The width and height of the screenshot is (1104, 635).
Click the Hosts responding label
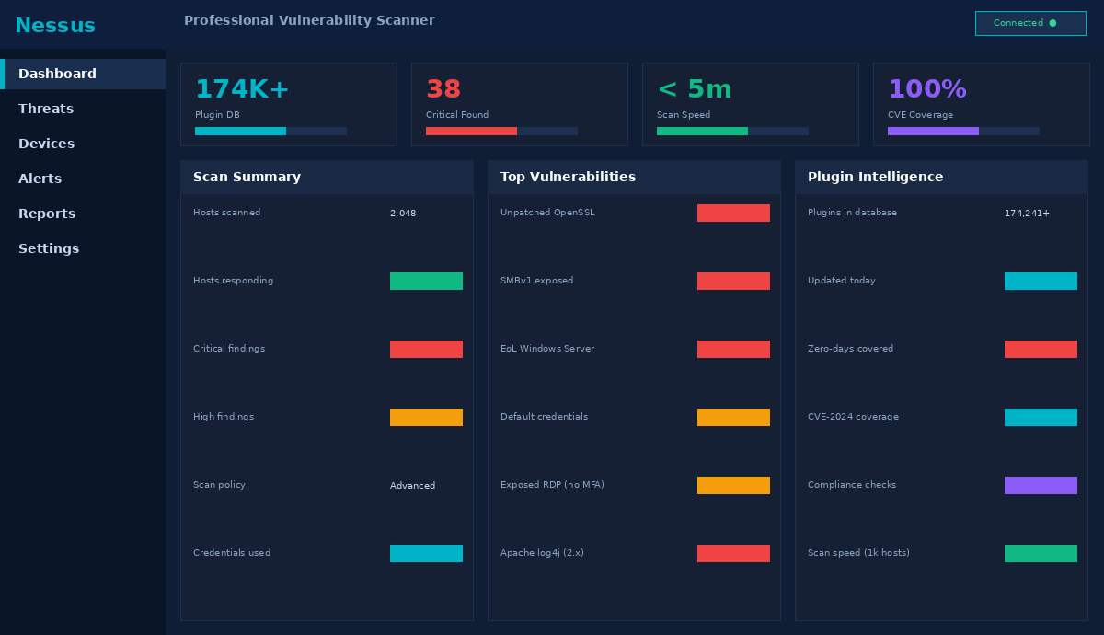click(233, 281)
